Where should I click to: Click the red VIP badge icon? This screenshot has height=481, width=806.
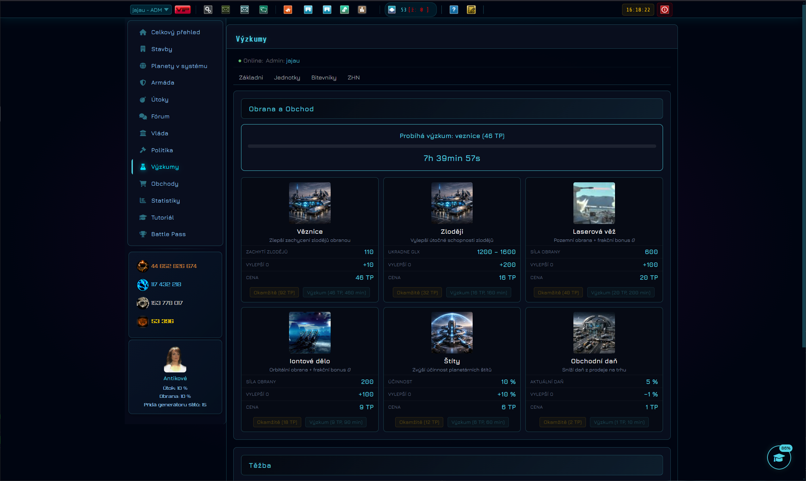pos(183,10)
